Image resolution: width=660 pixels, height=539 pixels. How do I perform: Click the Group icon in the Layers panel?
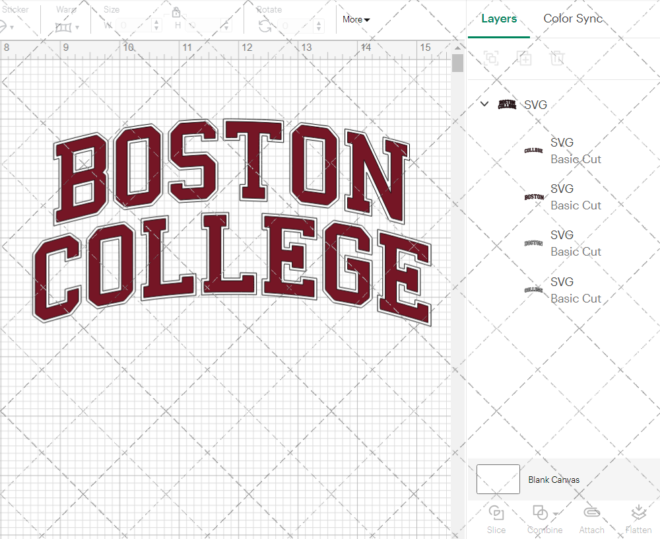point(490,58)
